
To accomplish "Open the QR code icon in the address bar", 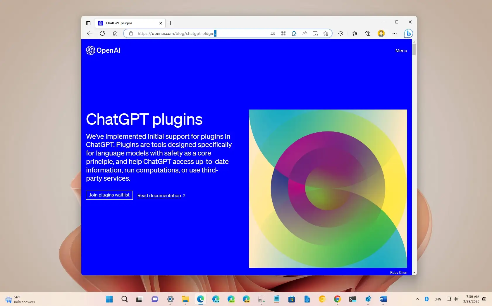I will click(x=283, y=33).
